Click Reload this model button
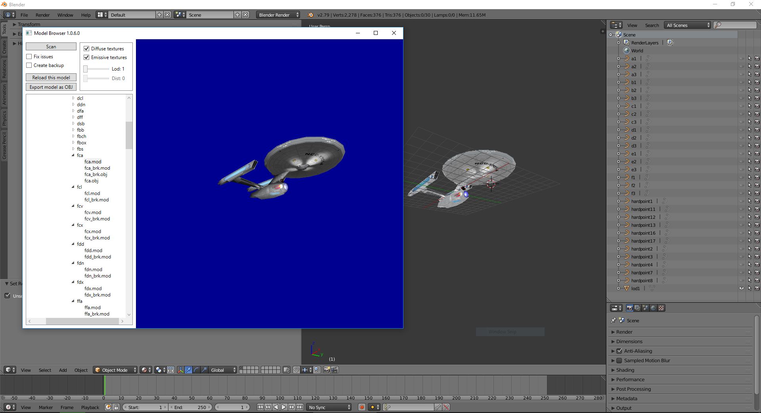Screen dimensions: 761x413 click(51, 77)
